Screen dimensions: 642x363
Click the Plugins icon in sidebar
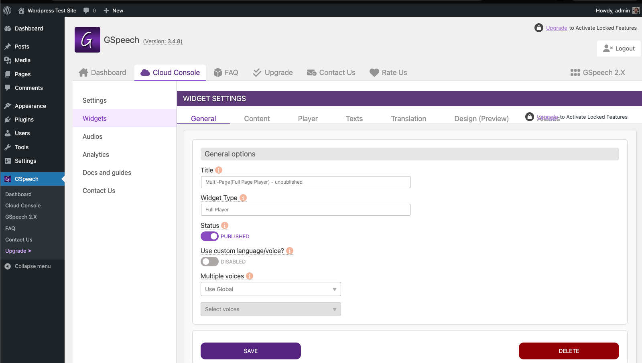tap(8, 120)
